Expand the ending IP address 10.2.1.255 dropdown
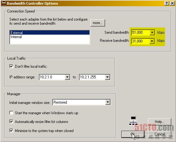Screen dimensions: 176x142 107,77
